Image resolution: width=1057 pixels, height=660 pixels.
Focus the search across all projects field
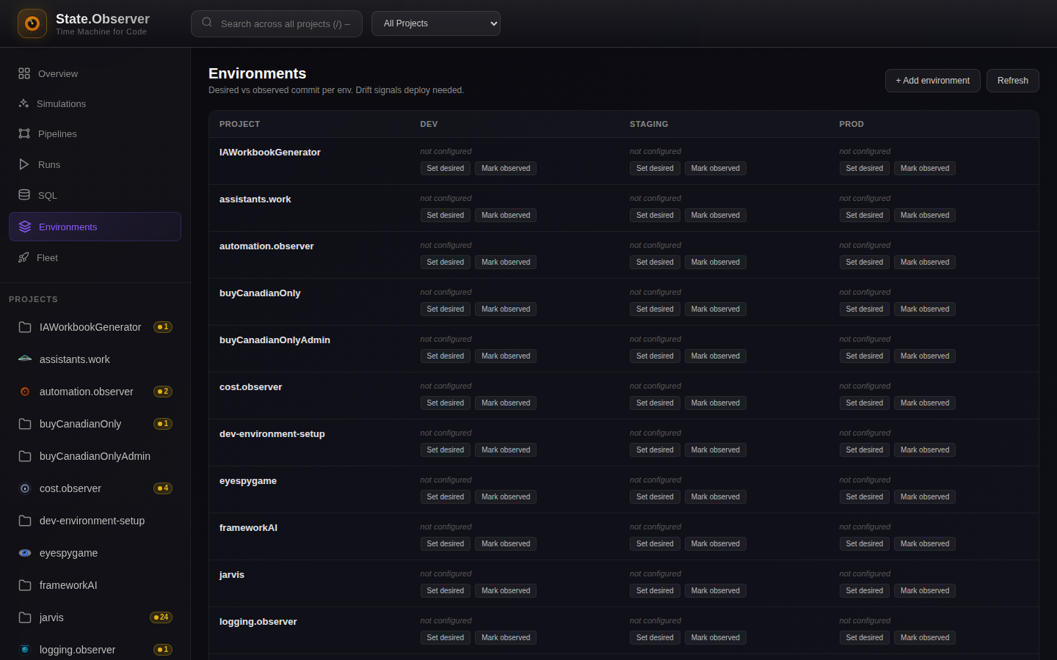click(x=277, y=23)
